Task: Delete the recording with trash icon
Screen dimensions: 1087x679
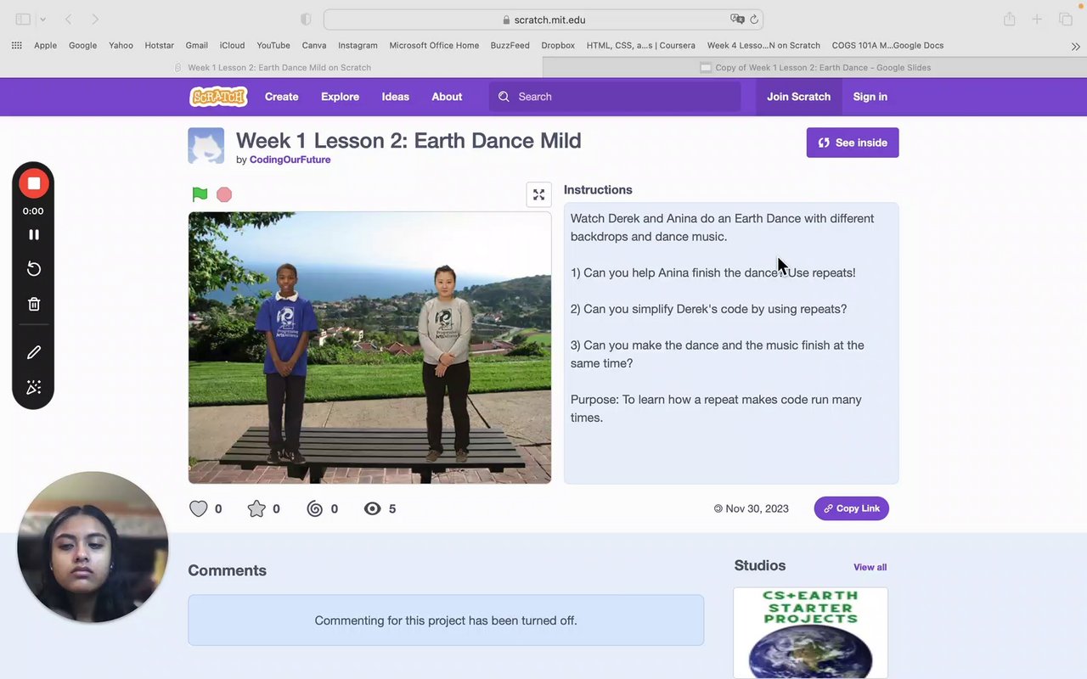Action: tap(34, 304)
